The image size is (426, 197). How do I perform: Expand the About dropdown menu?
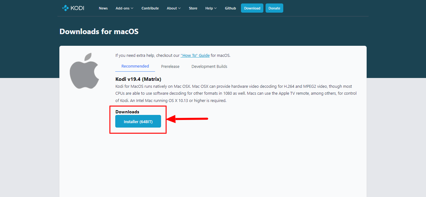pos(174,8)
